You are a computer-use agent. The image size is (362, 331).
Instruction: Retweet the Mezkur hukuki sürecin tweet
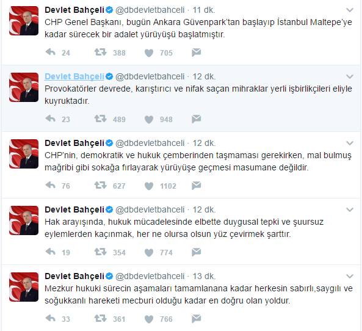point(101,318)
